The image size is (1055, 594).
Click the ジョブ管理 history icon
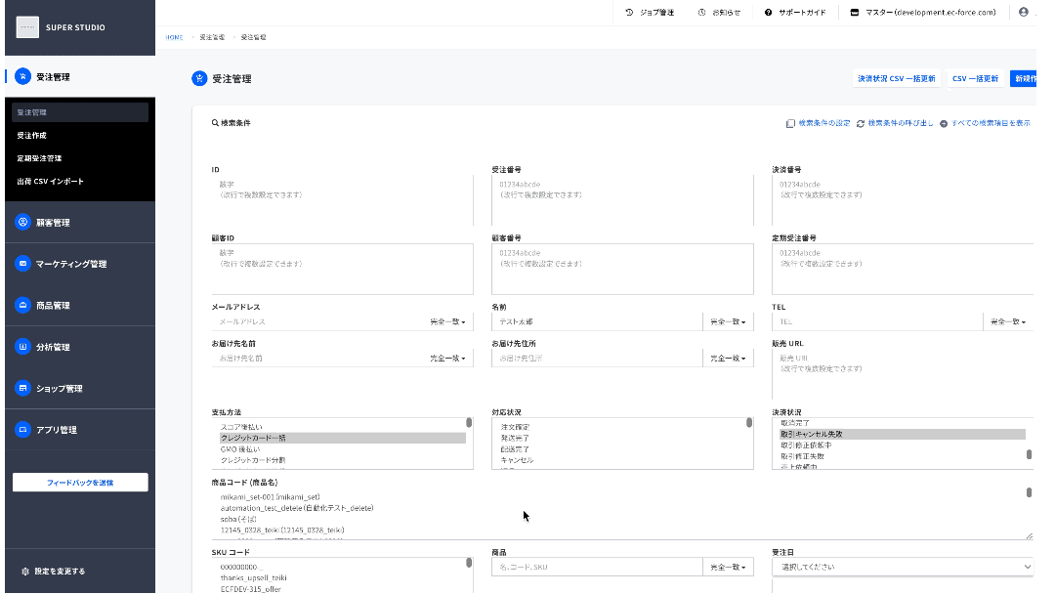click(x=629, y=12)
